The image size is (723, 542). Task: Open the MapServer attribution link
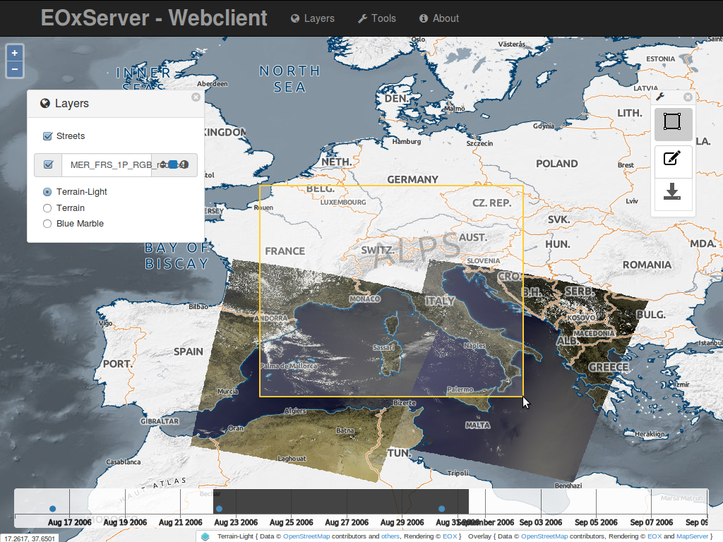click(x=692, y=536)
